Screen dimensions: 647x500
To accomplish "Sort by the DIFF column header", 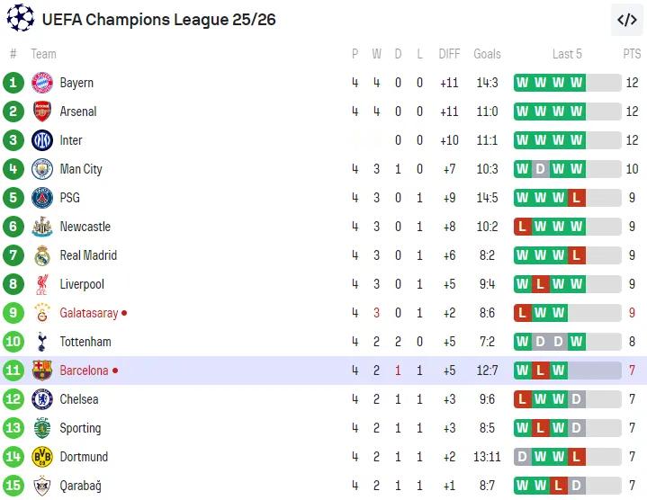I will click(449, 54).
